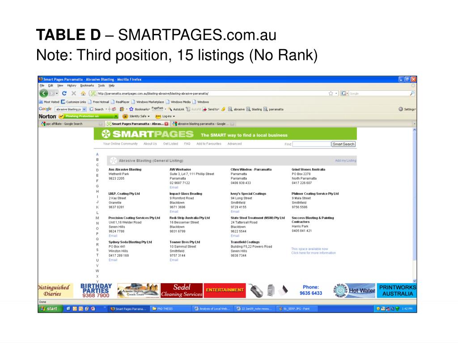Click the SmartPages logo in the banner
This screenshot has height=343, width=458.
(x=148, y=134)
